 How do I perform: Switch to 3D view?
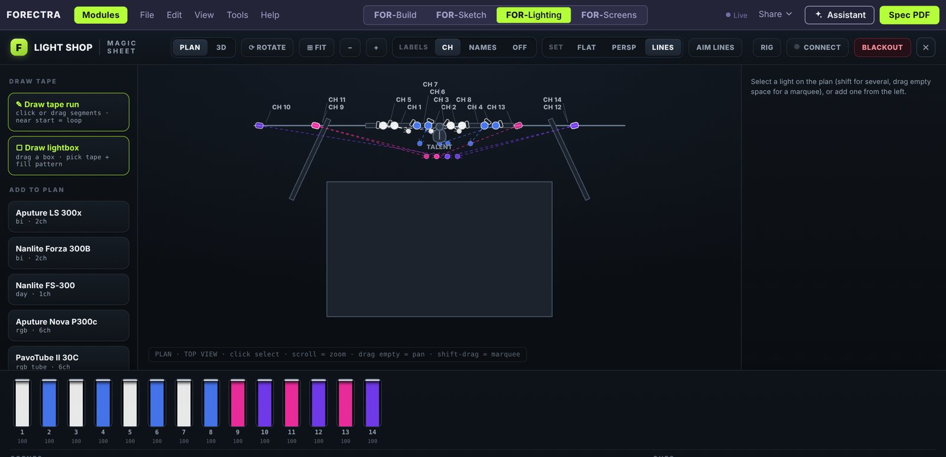[x=221, y=47]
